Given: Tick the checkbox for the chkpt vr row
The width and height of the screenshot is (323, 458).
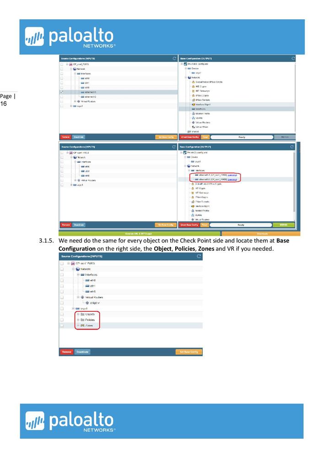Looking at the screenshot, I should 62,303.
